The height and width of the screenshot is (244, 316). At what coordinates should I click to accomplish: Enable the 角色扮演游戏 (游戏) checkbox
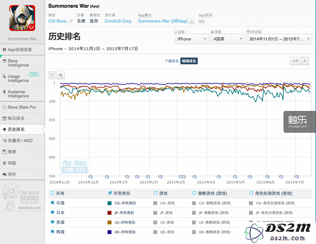251,193
